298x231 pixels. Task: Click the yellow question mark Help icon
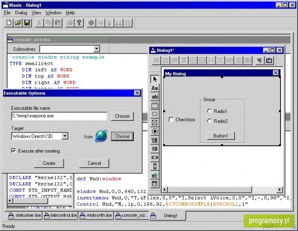point(79,23)
